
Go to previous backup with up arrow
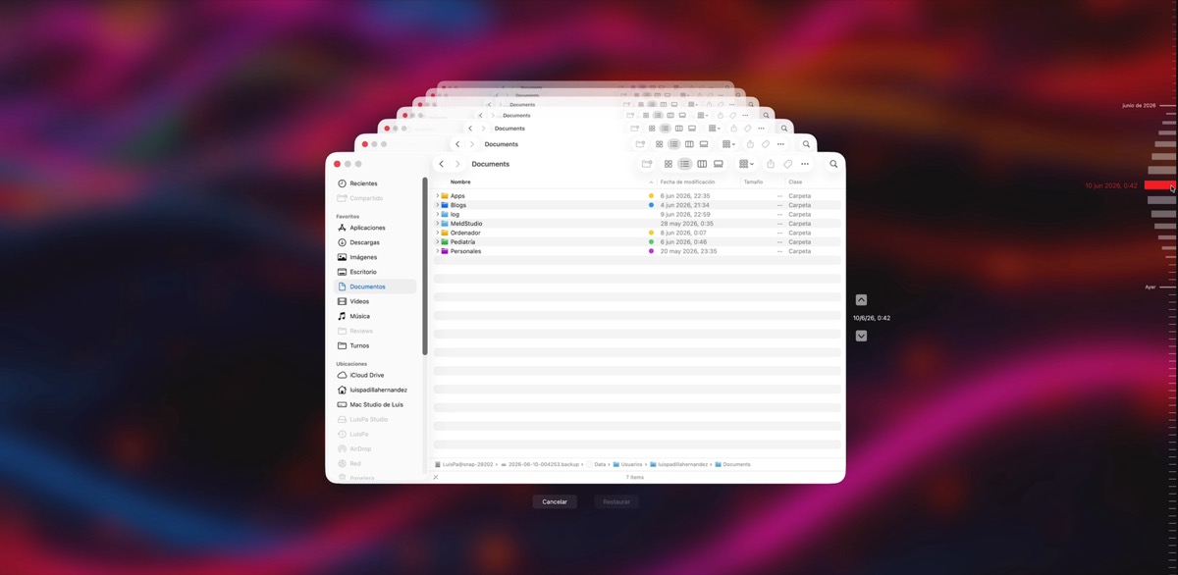pyautogui.click(x=861, y=300)
